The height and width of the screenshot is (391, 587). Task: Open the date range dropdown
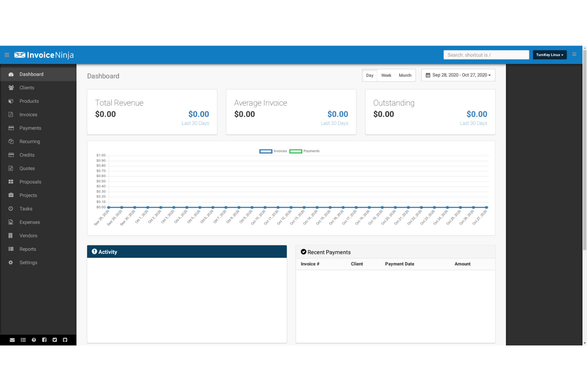pyautogui.click(x=458, y=75)
